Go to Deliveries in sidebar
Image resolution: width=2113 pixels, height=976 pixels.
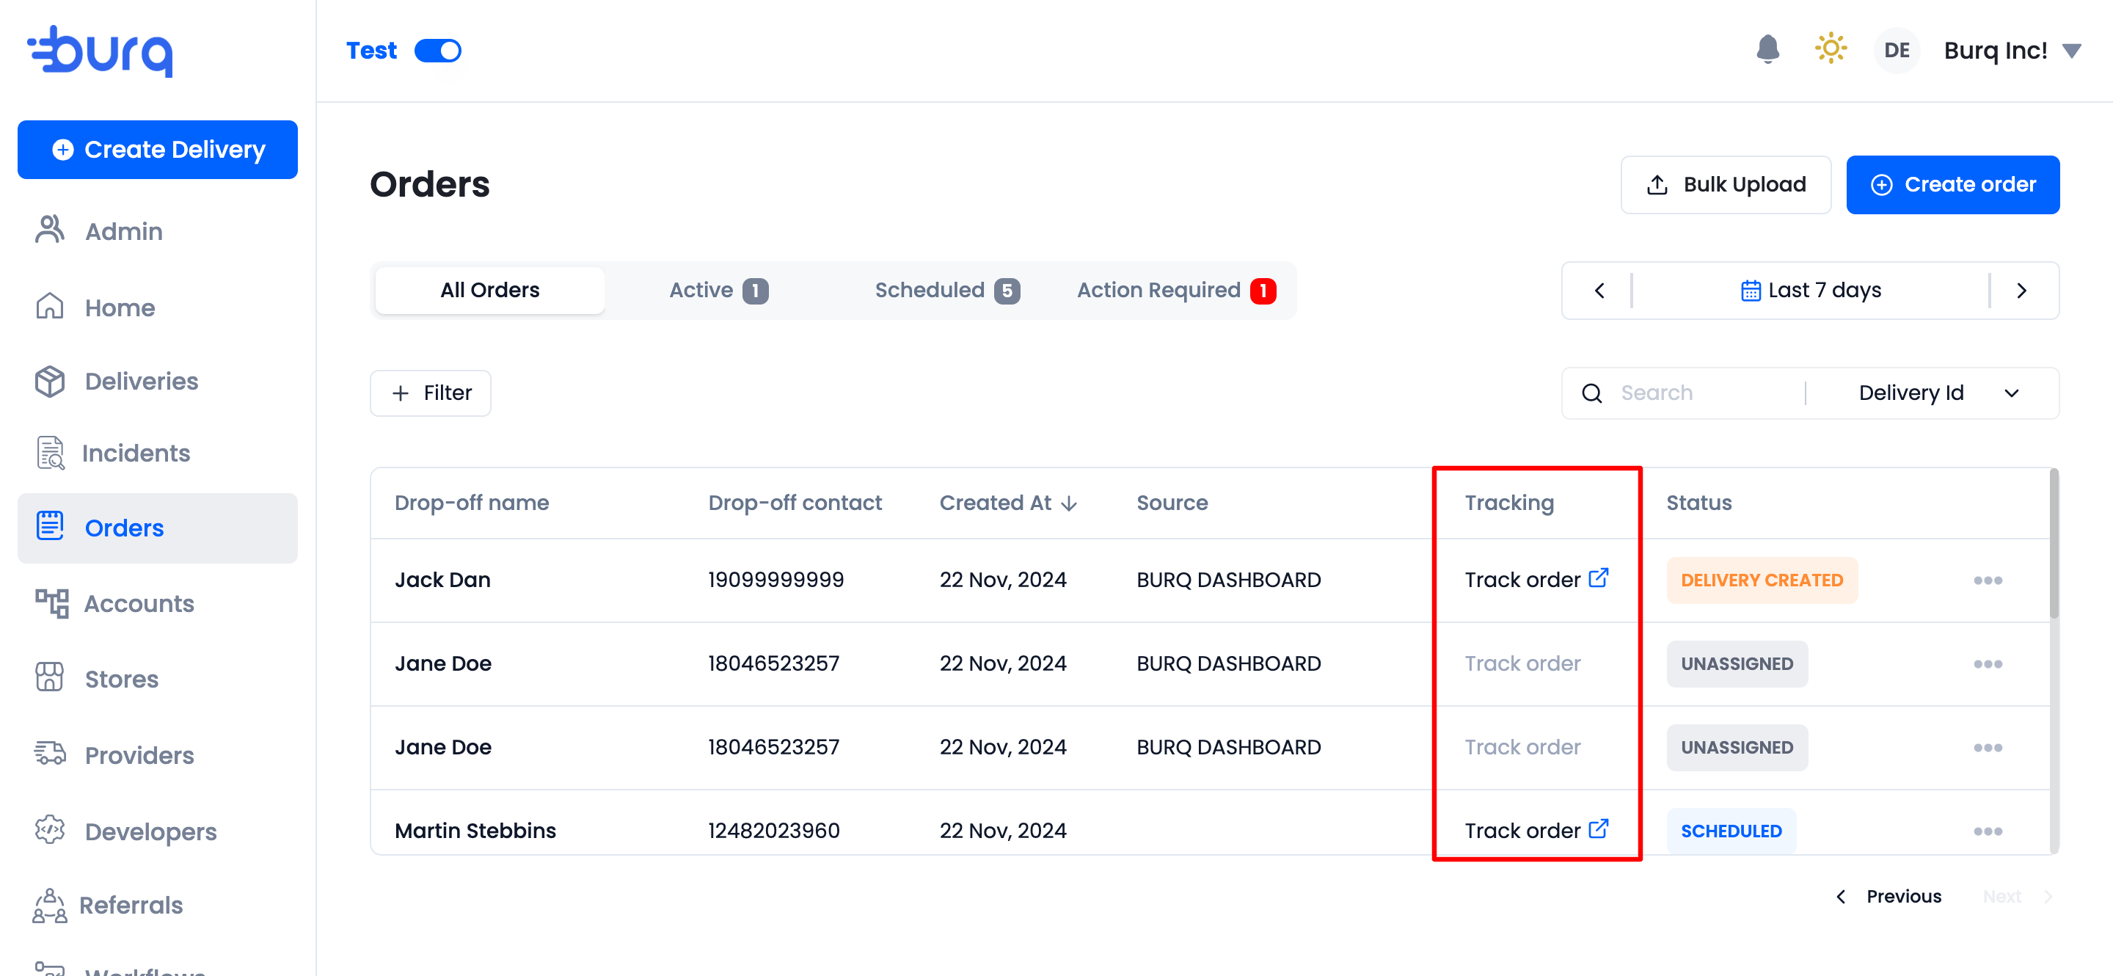[141, 382]
